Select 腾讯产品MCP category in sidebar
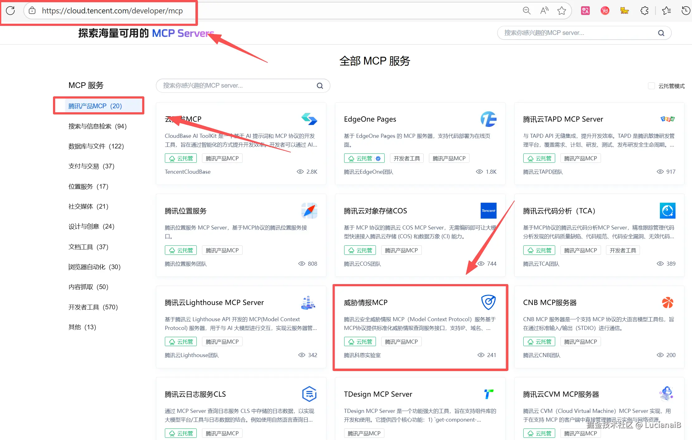This screenshot has width=692, height=440. [95, 106]
